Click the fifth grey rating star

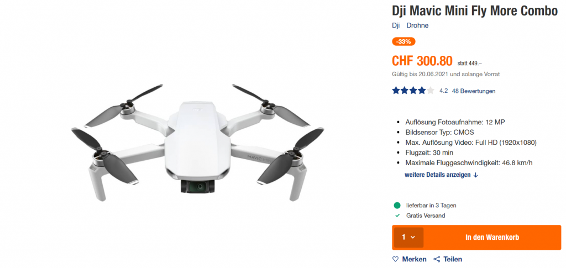[430, 91]
